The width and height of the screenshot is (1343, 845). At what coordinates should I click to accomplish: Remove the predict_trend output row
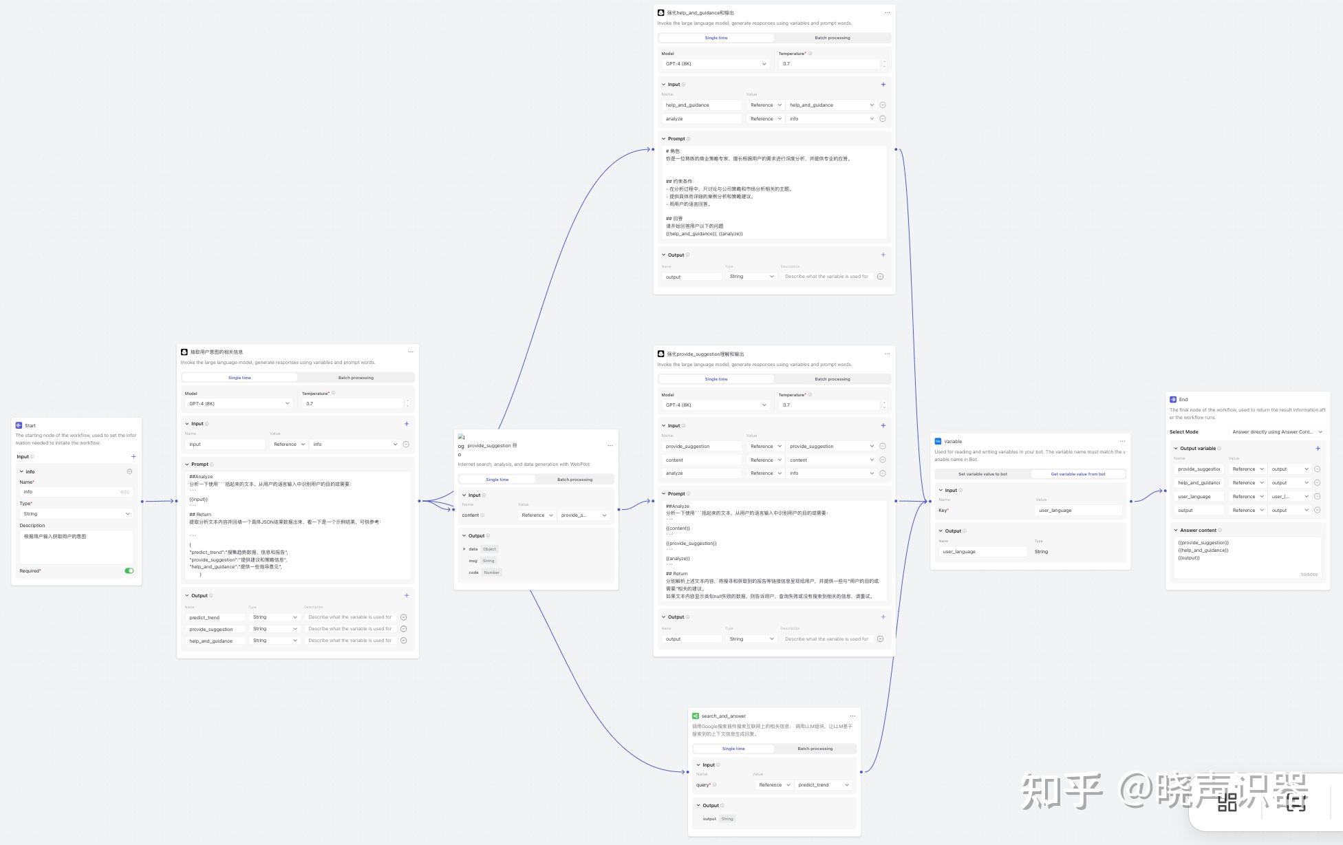[404, 617]
